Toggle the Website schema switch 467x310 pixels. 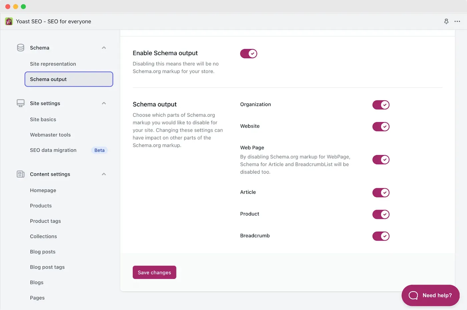[x=381, y=127]
